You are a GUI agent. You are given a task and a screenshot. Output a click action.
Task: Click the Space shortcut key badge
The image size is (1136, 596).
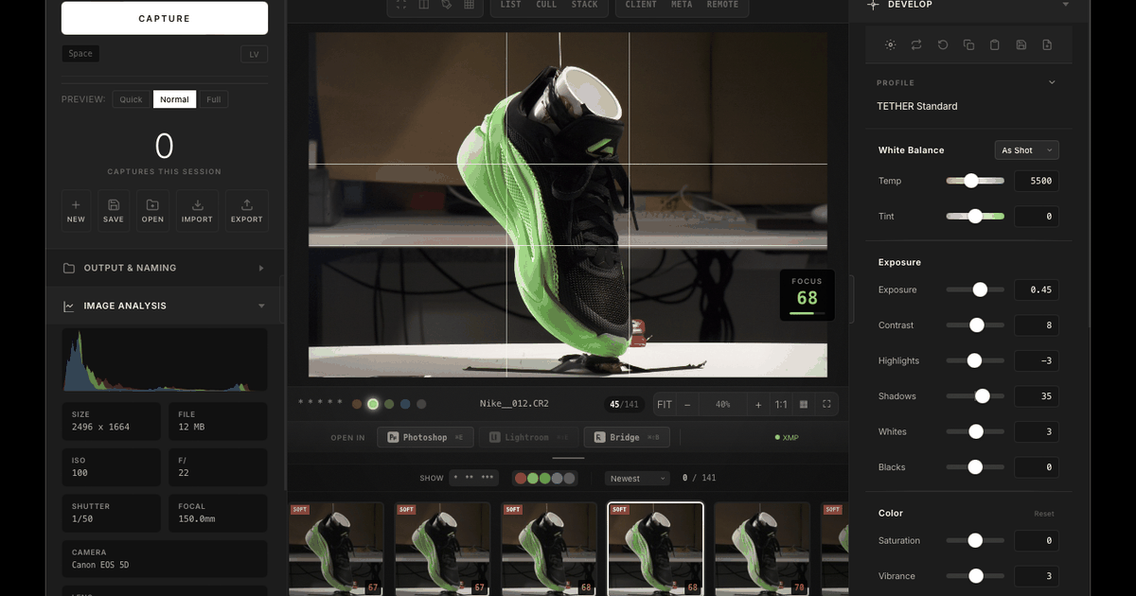click(x=80, y=54)
